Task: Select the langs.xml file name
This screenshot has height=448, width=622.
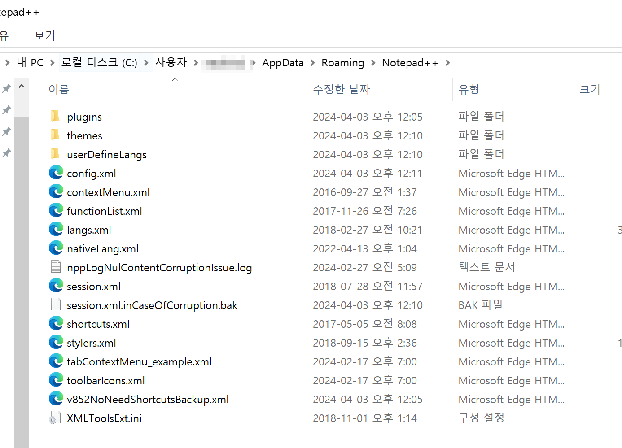Action: point(89,230)
